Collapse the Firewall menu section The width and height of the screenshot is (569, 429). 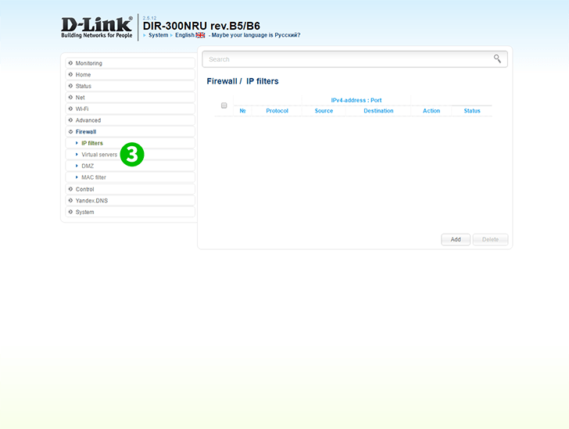[x=85, y=132]
